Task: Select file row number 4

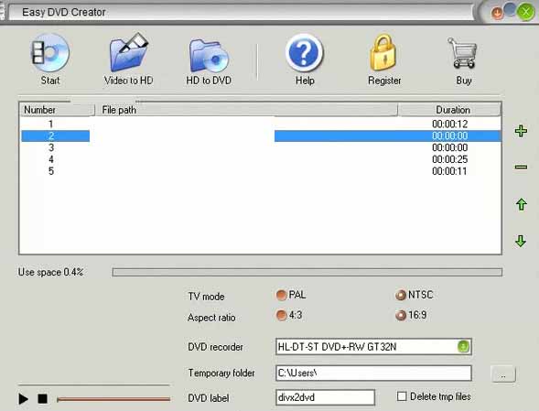Action: pos(260,159)
